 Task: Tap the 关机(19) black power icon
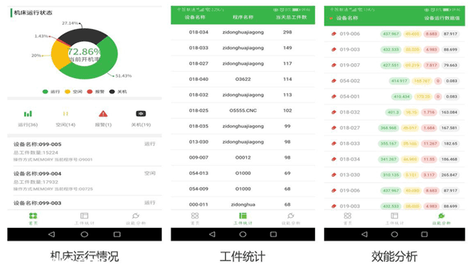tap(141, 114)
